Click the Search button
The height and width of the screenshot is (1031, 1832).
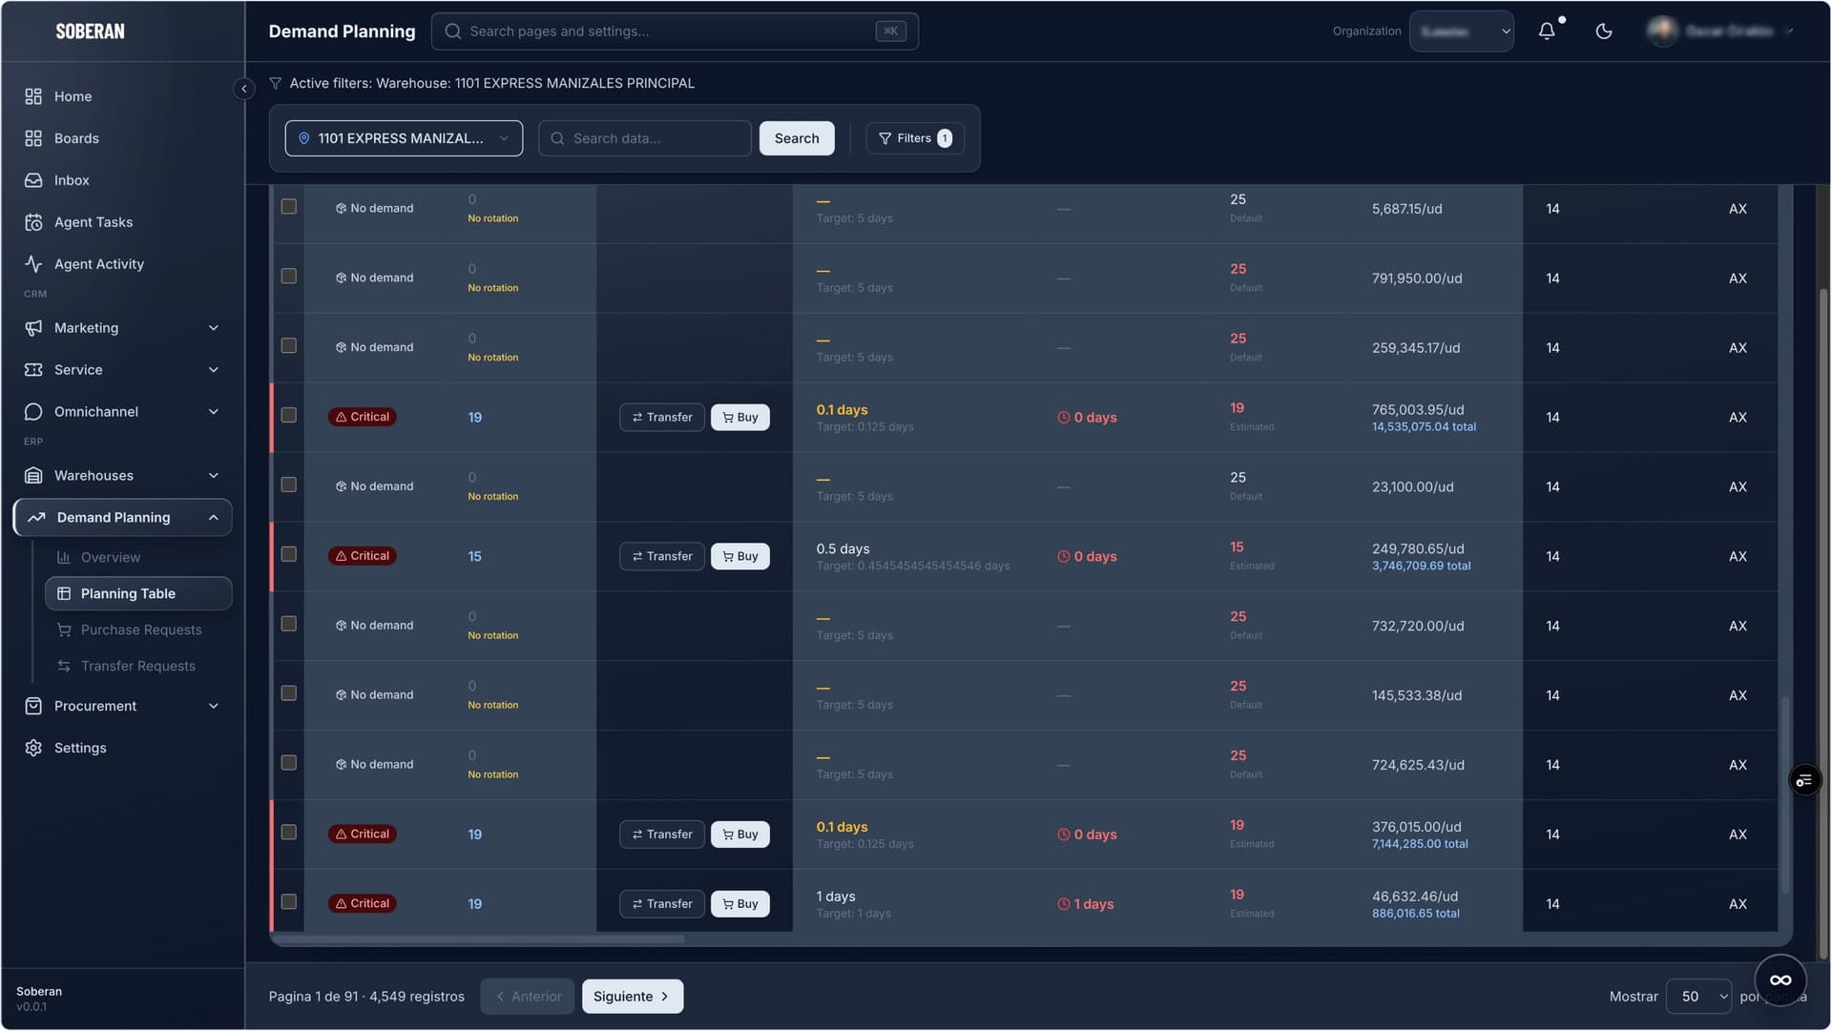797,139
